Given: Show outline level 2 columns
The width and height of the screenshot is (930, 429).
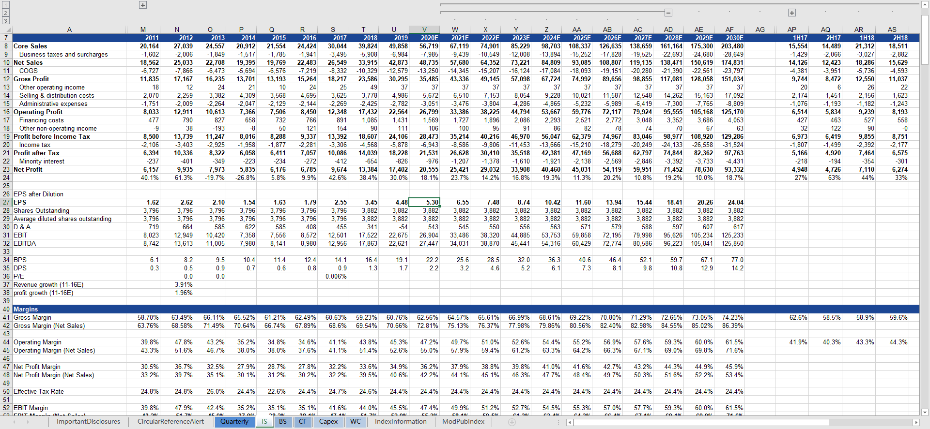Looking at the screenshot, I should tap(6, 13).
